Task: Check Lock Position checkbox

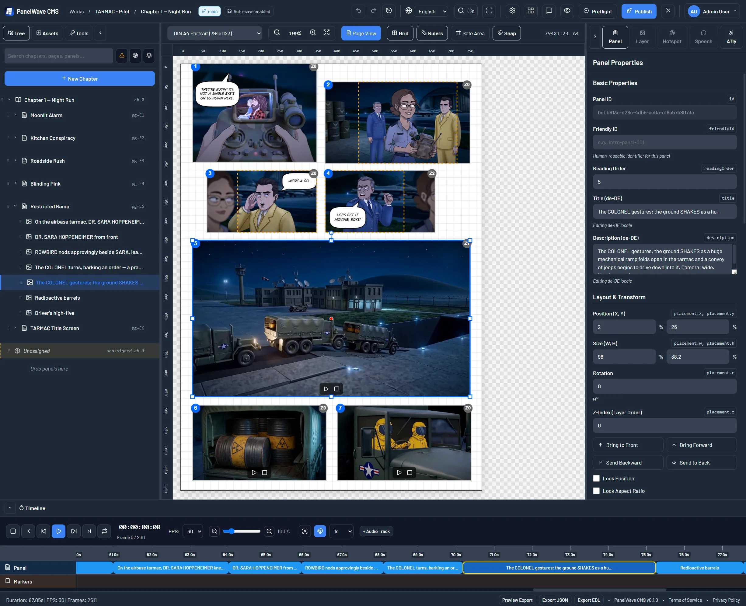Action: [597, 479]
